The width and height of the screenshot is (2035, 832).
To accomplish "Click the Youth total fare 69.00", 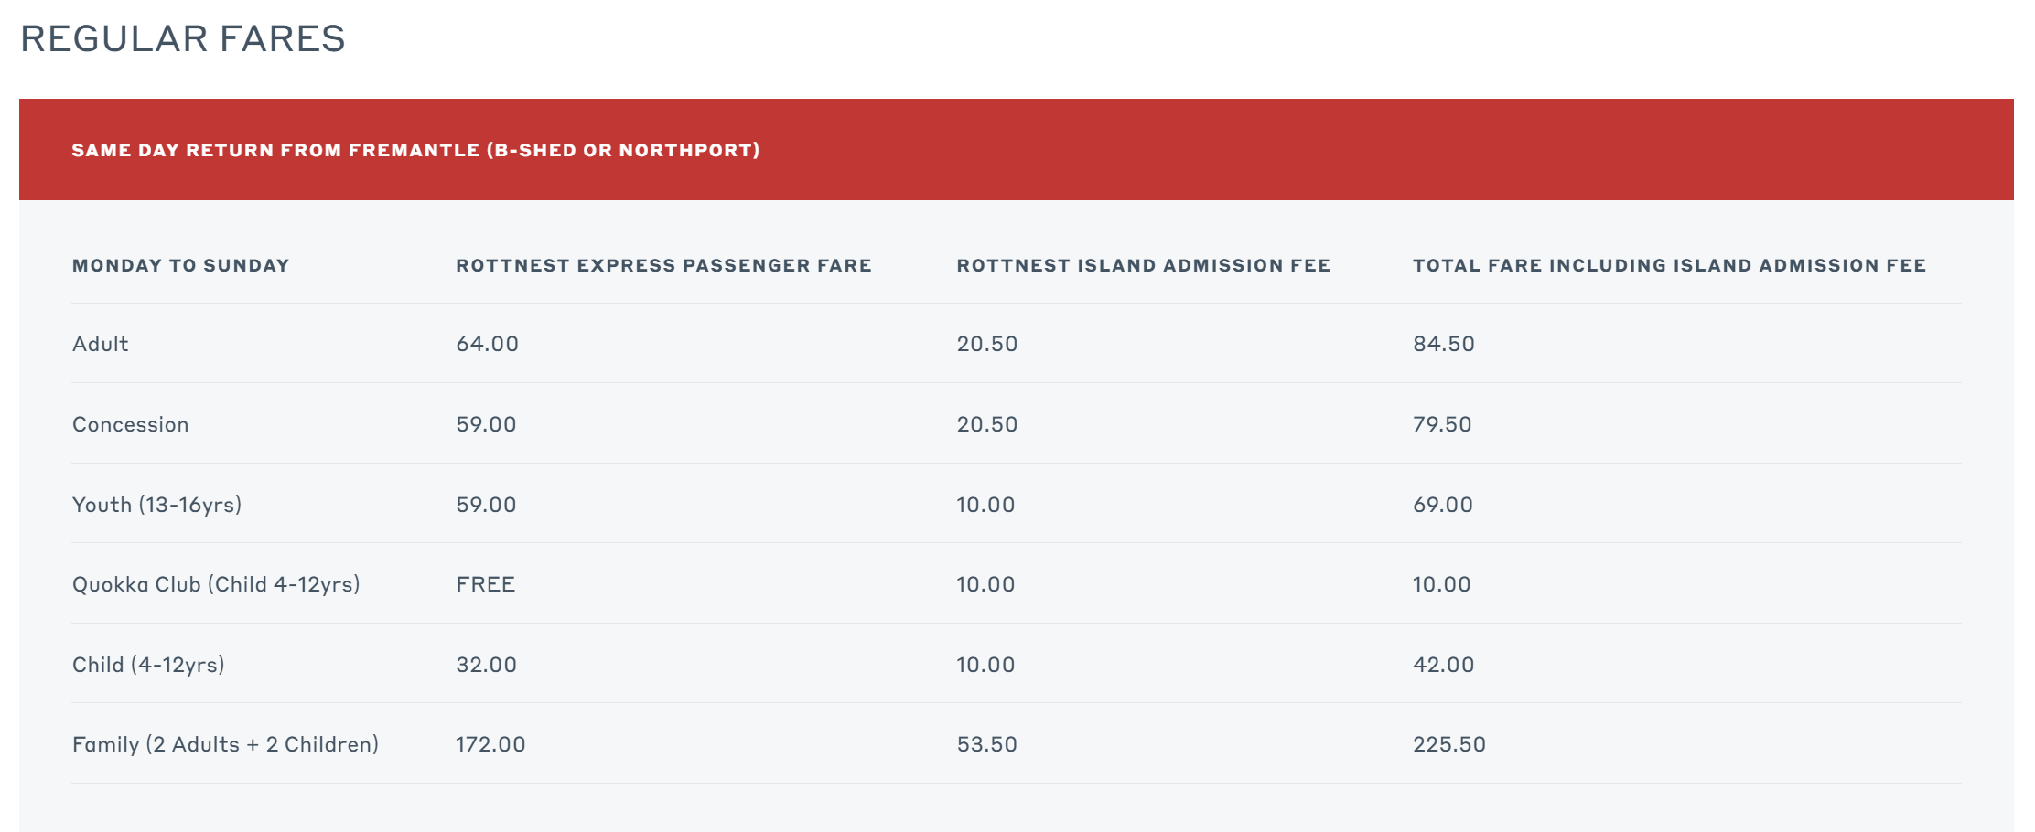I will (1443, 505).
